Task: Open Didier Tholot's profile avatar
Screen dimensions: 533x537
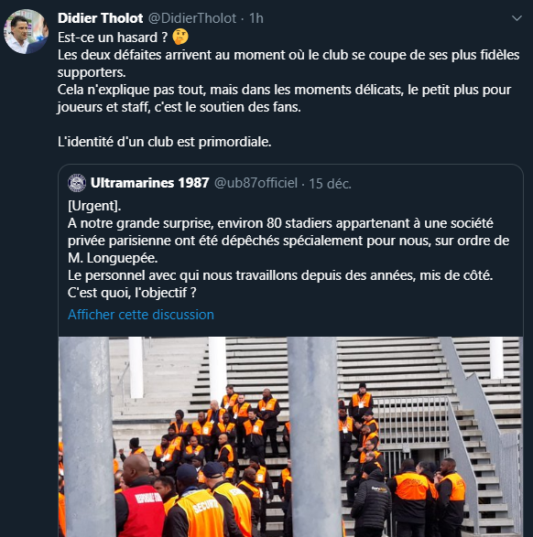Action: [26, 31]
